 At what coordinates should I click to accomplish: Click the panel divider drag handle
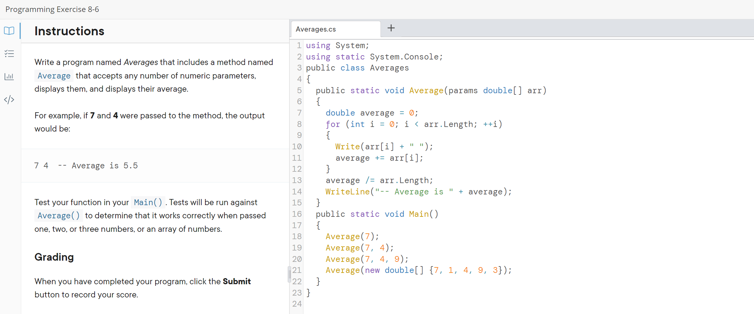tap(289, 274)
